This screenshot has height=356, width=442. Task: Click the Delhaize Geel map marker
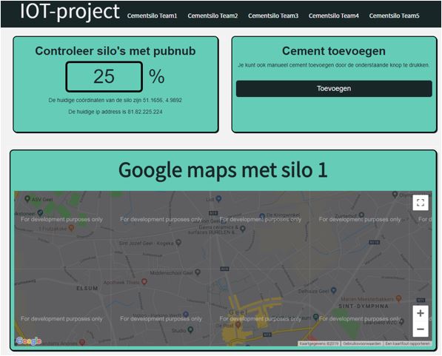tap(334, 290)
